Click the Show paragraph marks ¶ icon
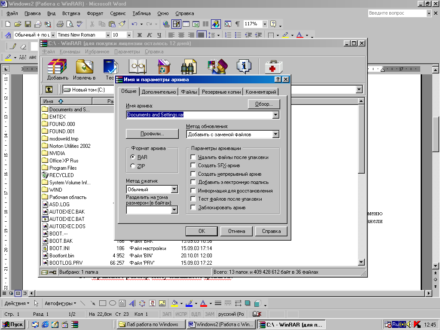The width and height of the screenshot is (440, 330). click(x=237, y=24)
